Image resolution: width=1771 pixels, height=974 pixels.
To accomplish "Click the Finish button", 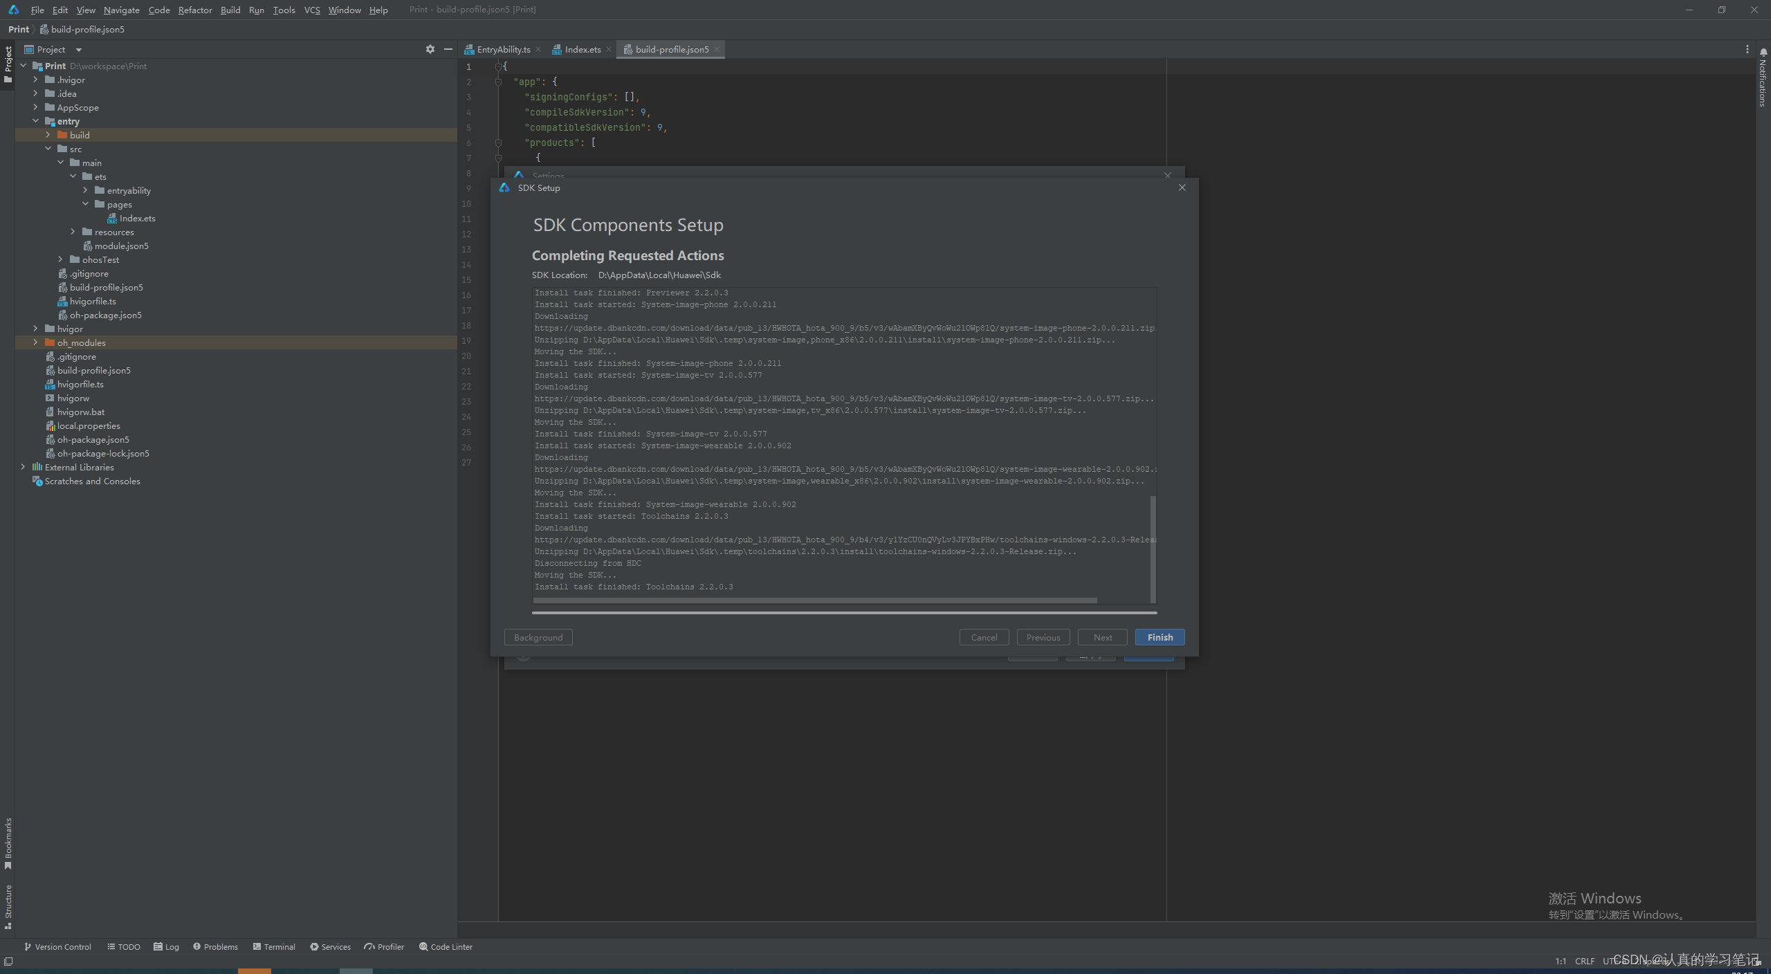I will pyautogui.click(x=1159, y=637).
